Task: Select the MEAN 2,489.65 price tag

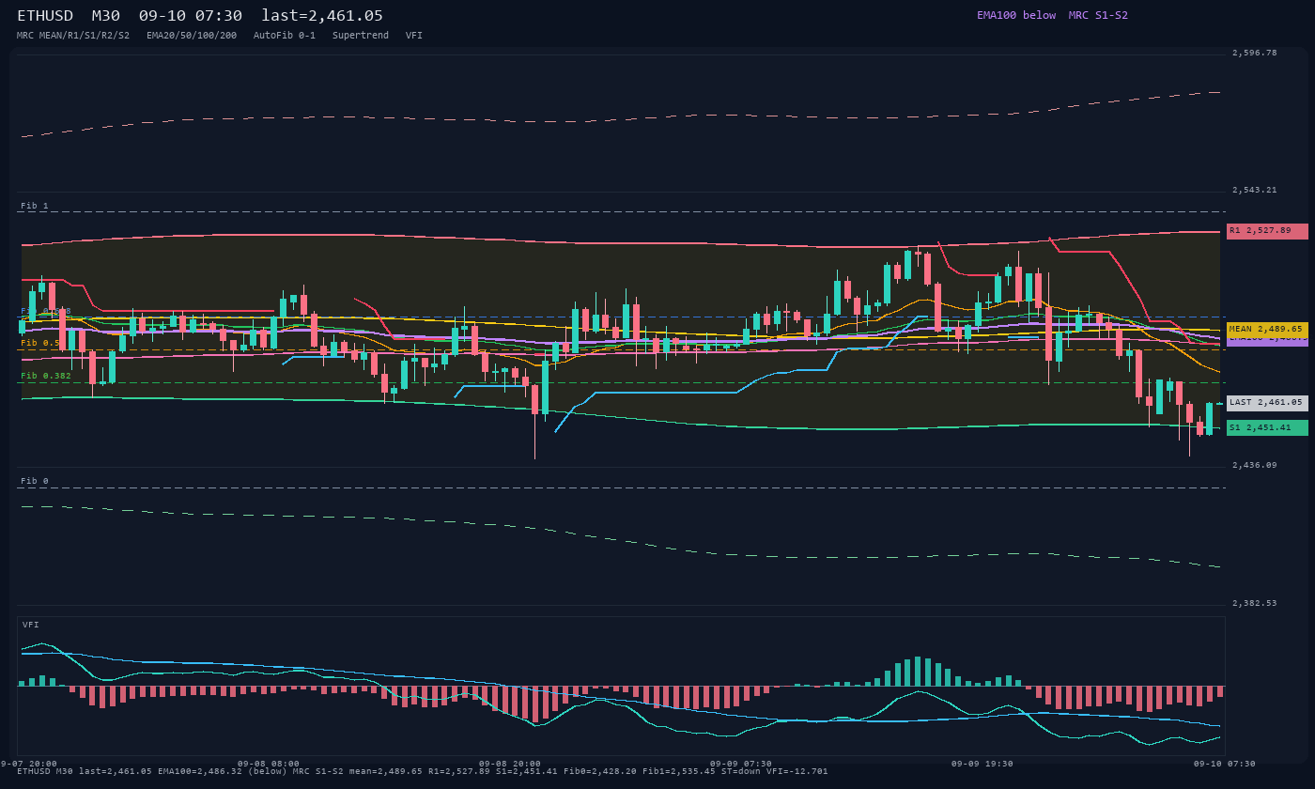Action: coord(1267,330)
